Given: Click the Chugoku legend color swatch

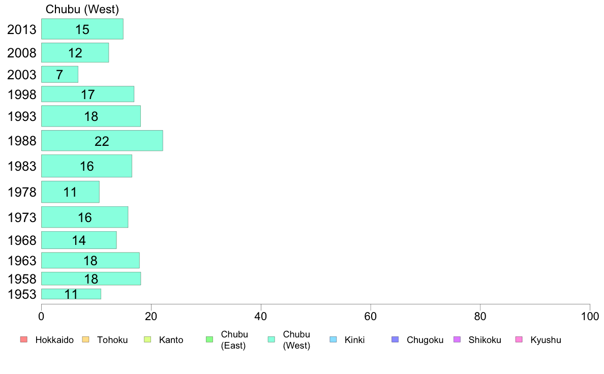Looking at the screenshot, I should click(x=395, y=339).
